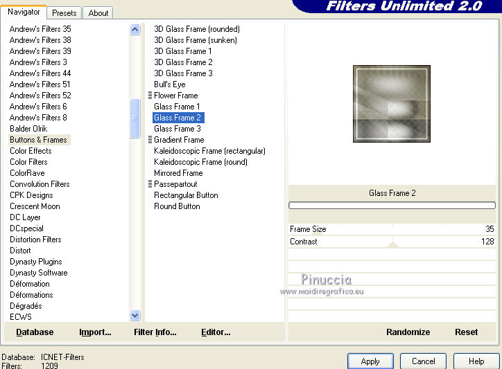This screenshot has width=502, height=369.
Task: Click Randomize
Action: coord(408,332)
